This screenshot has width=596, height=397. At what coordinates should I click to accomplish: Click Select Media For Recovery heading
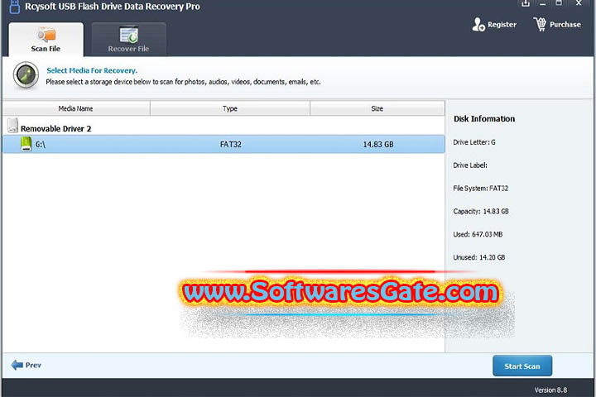[92, 70]
